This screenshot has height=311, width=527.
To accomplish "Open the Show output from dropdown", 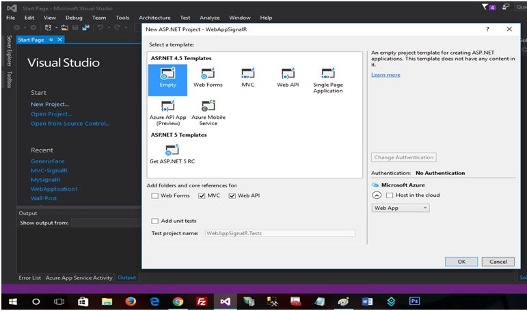I will click(x=106, y=223).
